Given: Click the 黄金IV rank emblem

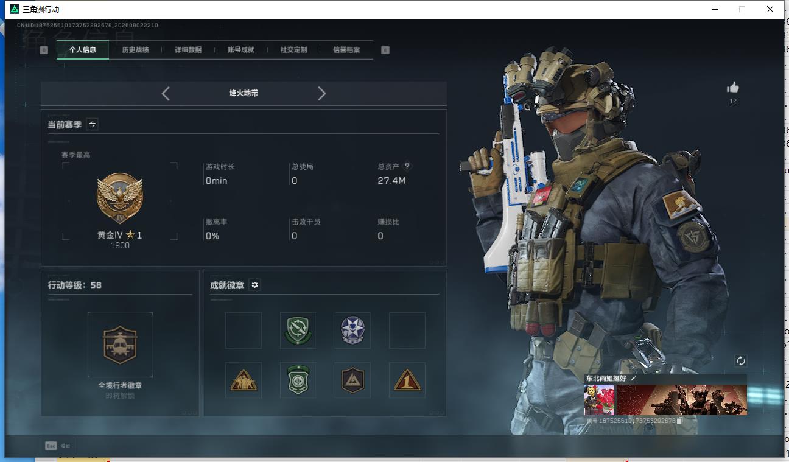Looking at the screenshot, I should [x=119, y=198].
